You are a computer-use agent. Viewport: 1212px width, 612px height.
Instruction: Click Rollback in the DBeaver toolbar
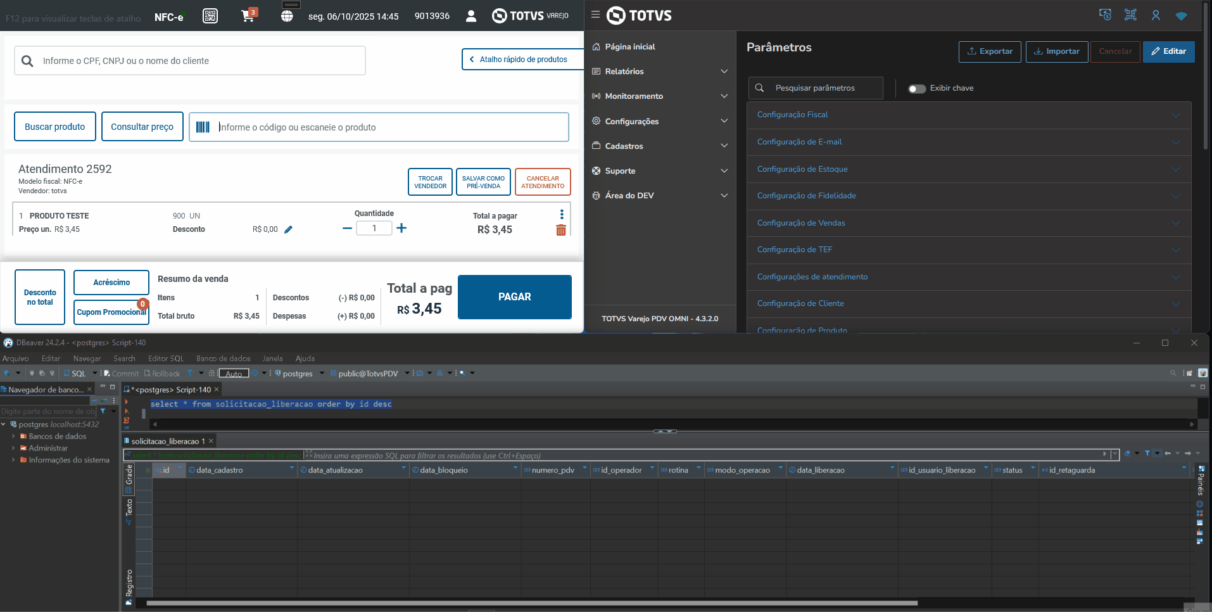(162, 373)
